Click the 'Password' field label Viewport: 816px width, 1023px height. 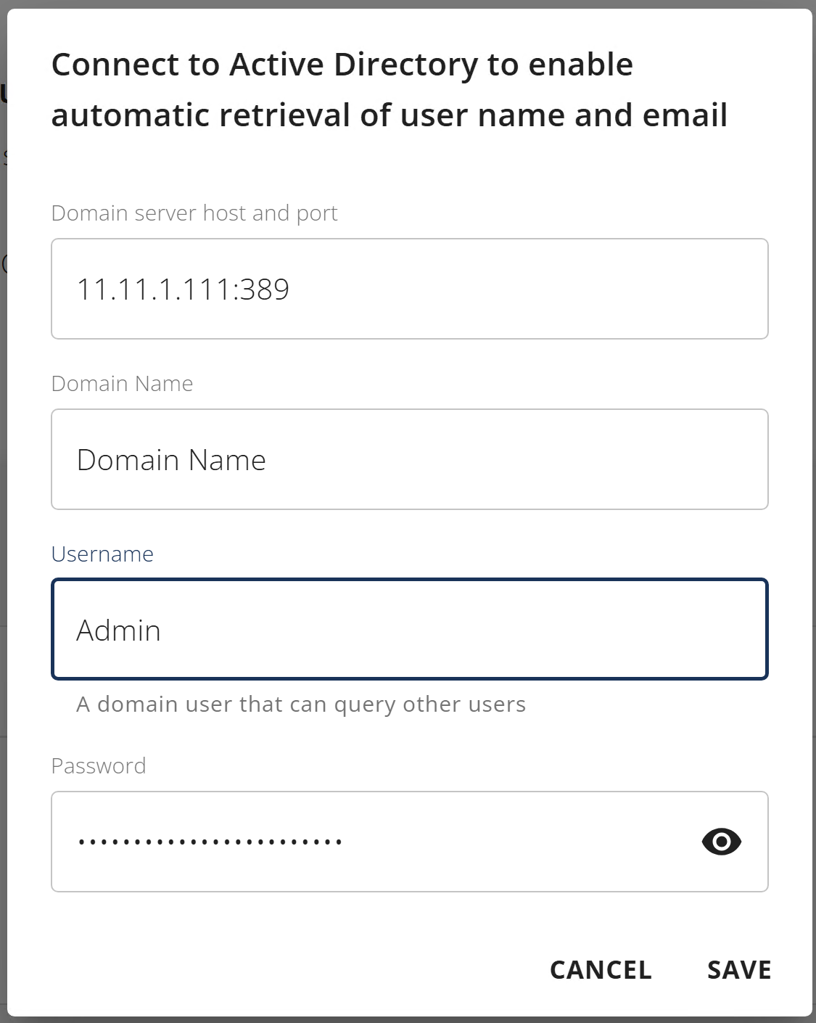[x=99, y=766]
